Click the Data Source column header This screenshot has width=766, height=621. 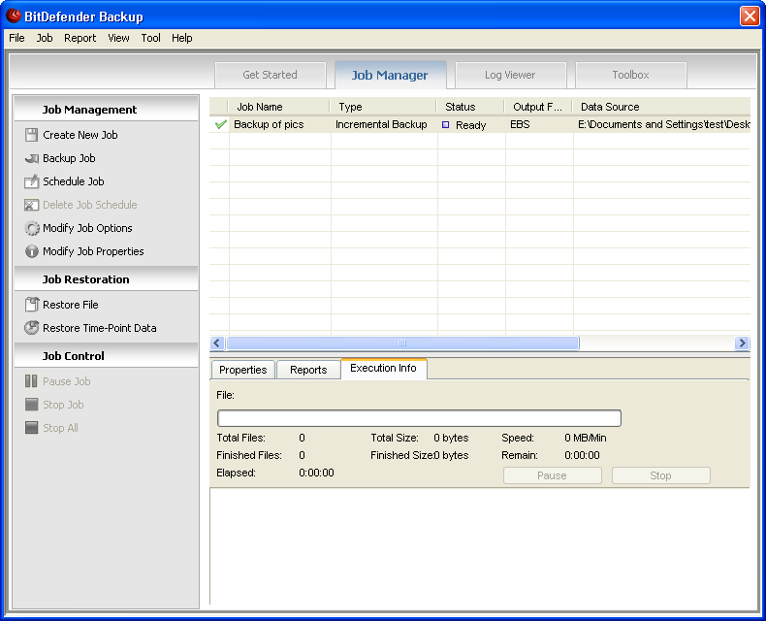pos(661,107)
